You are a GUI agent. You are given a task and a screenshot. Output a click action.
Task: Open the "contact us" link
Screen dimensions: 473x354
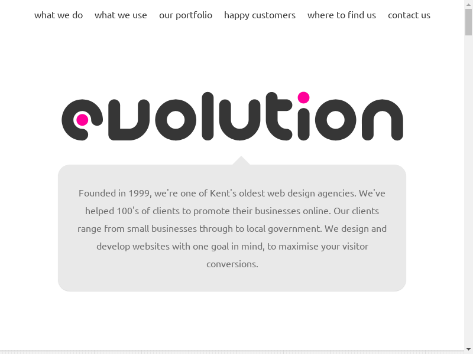point(409,15)
